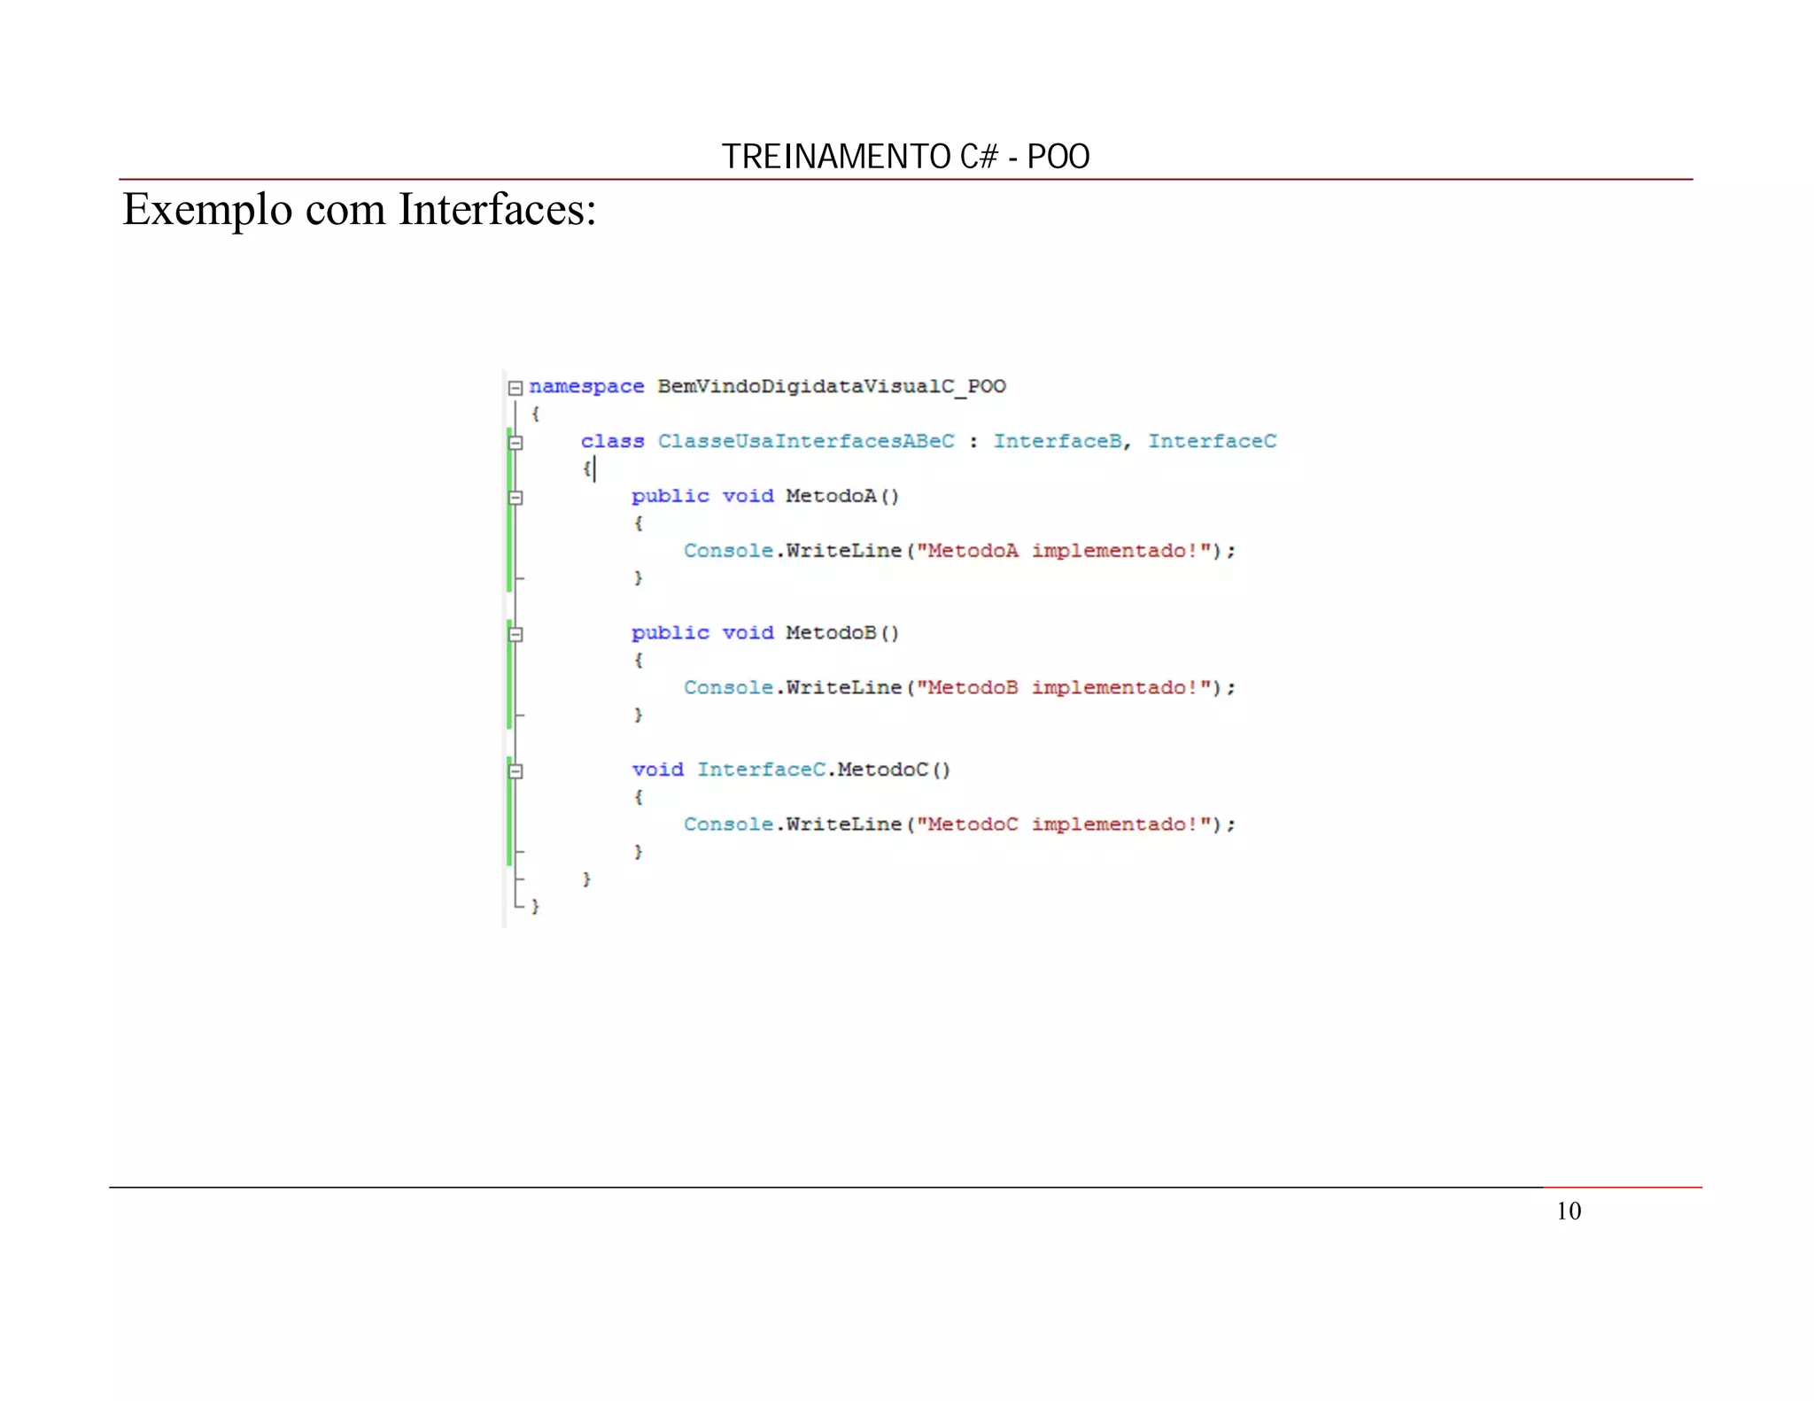Click InterfaceC.MetodoC() method signature
The image size is (1814, 1401).
point(824,770)
